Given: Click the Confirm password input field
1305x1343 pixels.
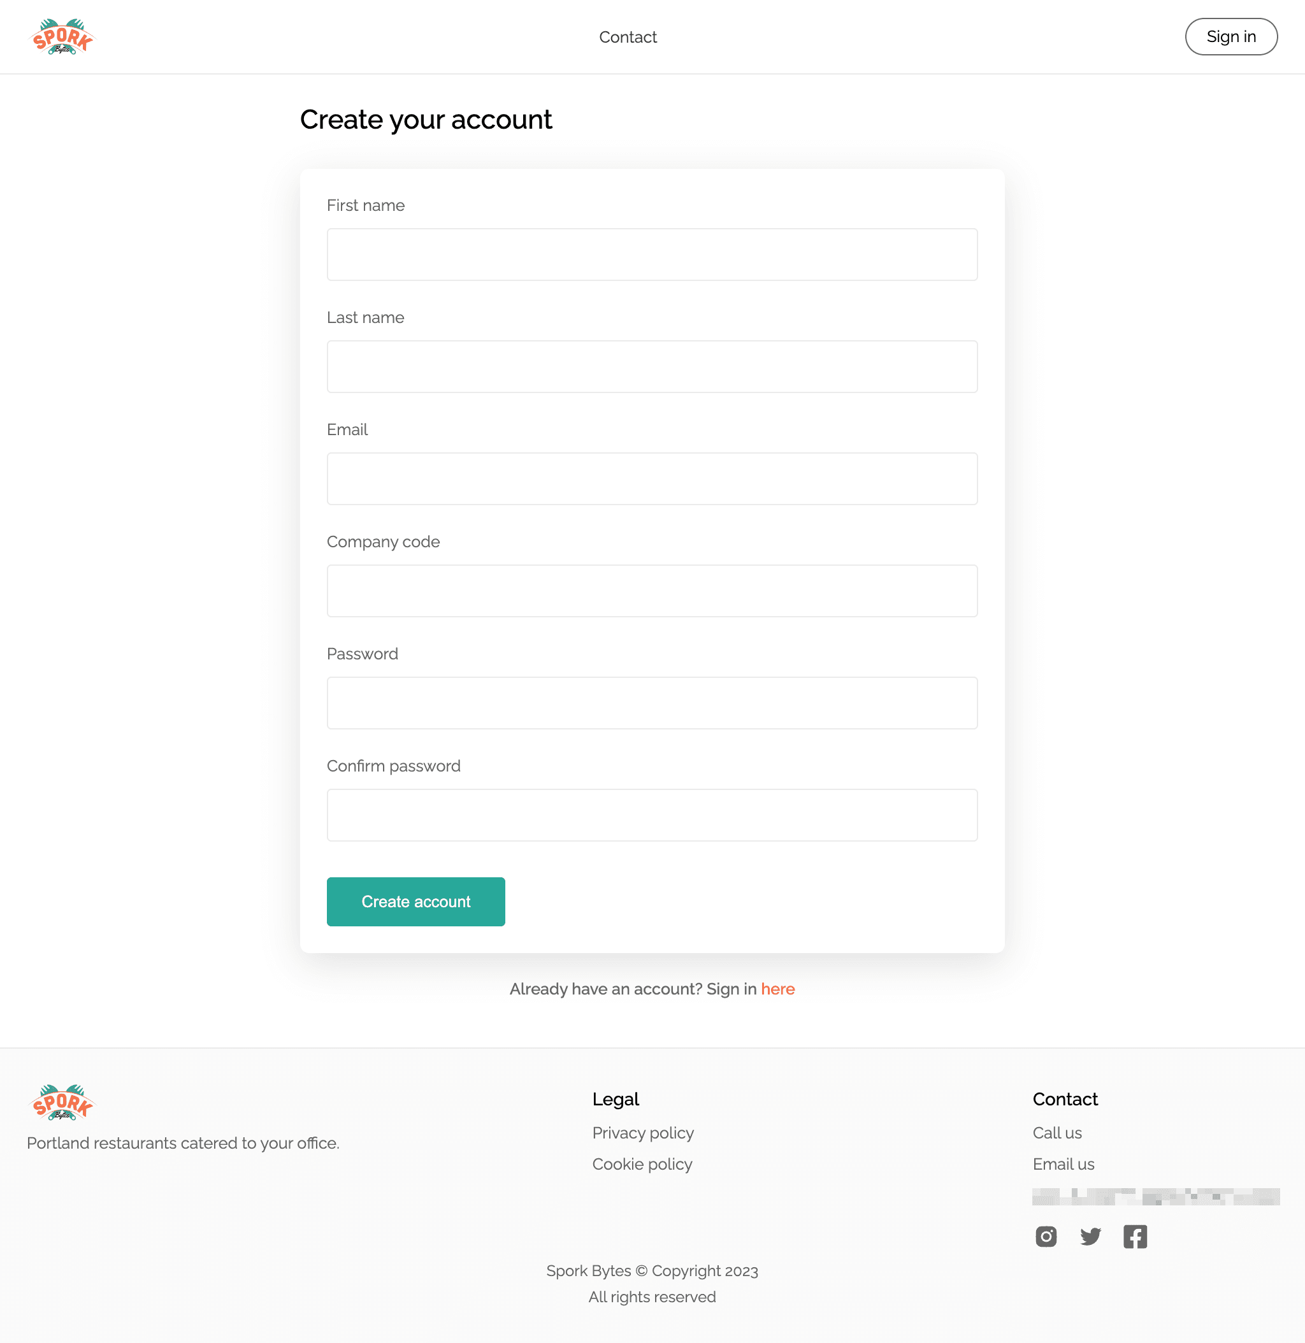Looking at the screenshot, I should (x=652, y=814).
